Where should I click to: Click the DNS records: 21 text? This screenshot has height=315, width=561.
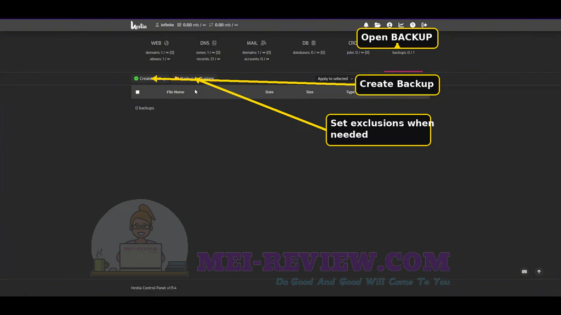pyautogui.click(x=208, y=59)
